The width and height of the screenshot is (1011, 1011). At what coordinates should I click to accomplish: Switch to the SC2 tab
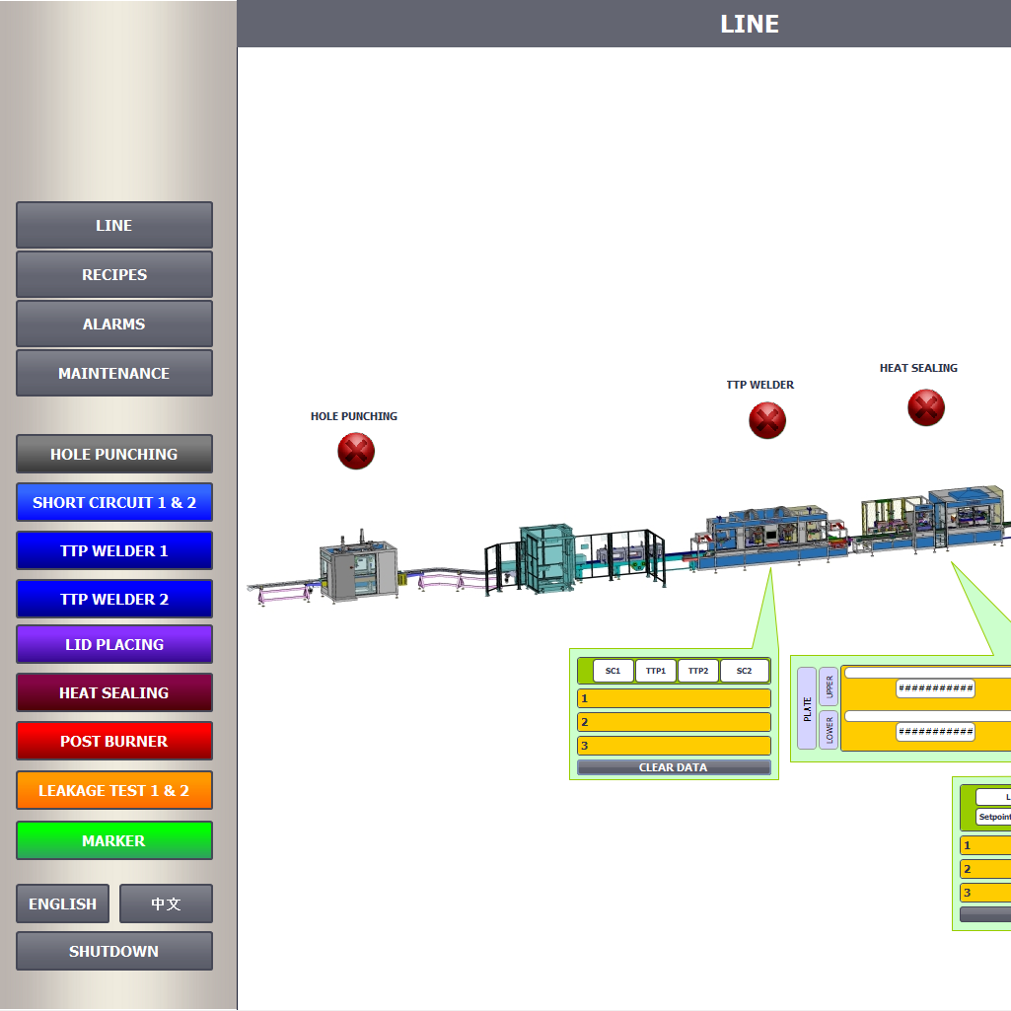[744, 671]
